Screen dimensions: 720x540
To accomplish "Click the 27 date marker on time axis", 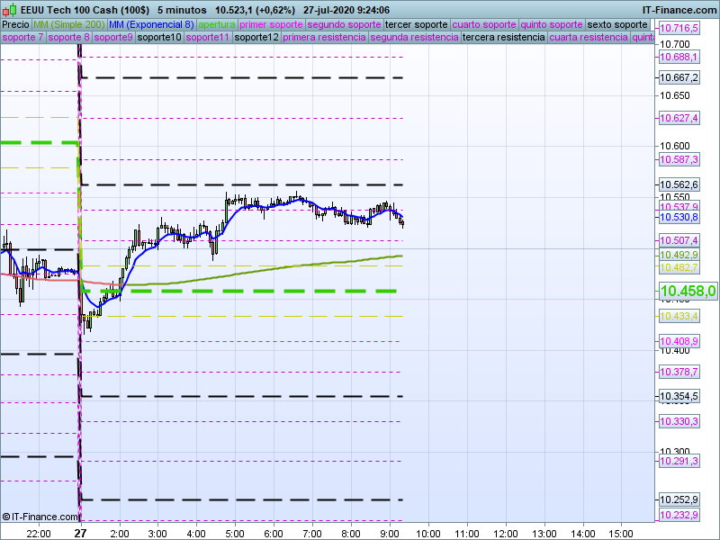I will 80,533.
